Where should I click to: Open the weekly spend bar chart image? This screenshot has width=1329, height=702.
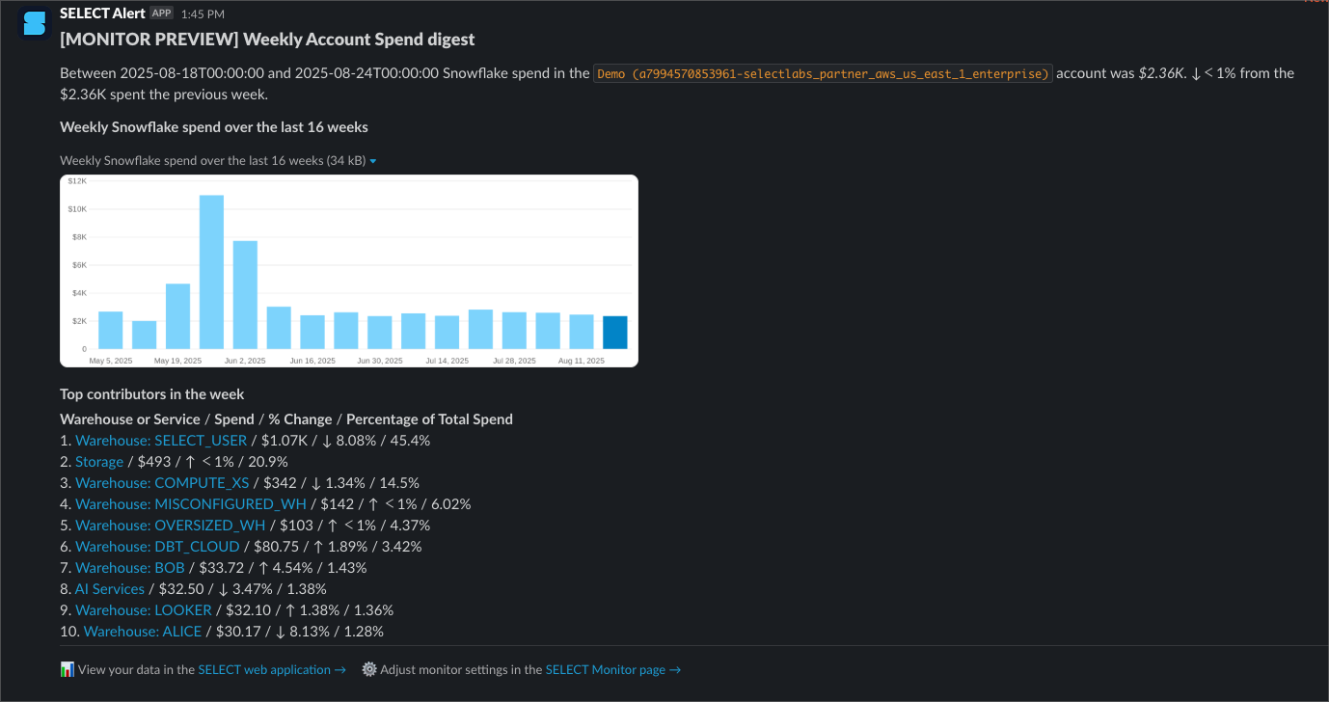tap(349, 271)
